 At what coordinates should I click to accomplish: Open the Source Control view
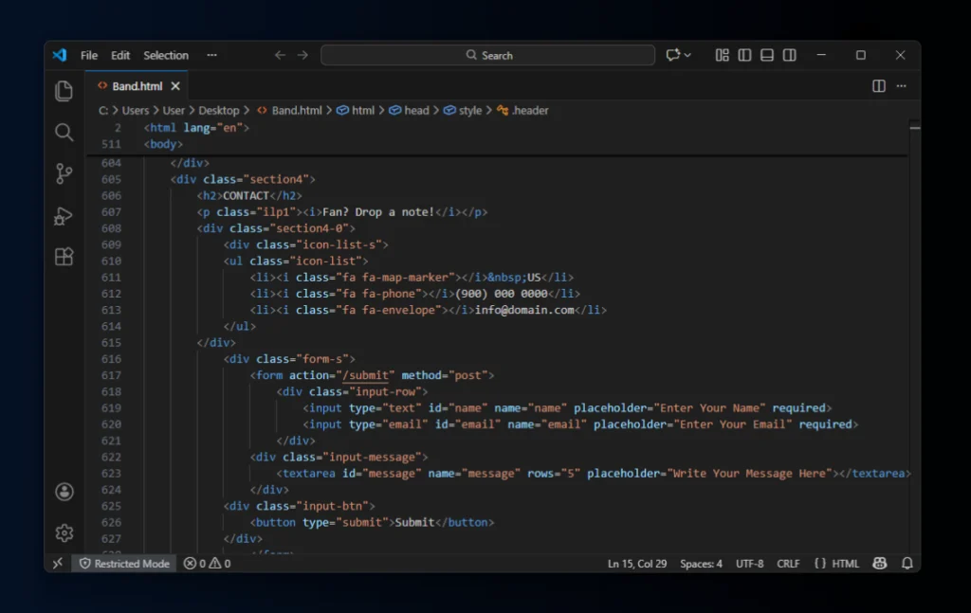[x=64, y=173]
